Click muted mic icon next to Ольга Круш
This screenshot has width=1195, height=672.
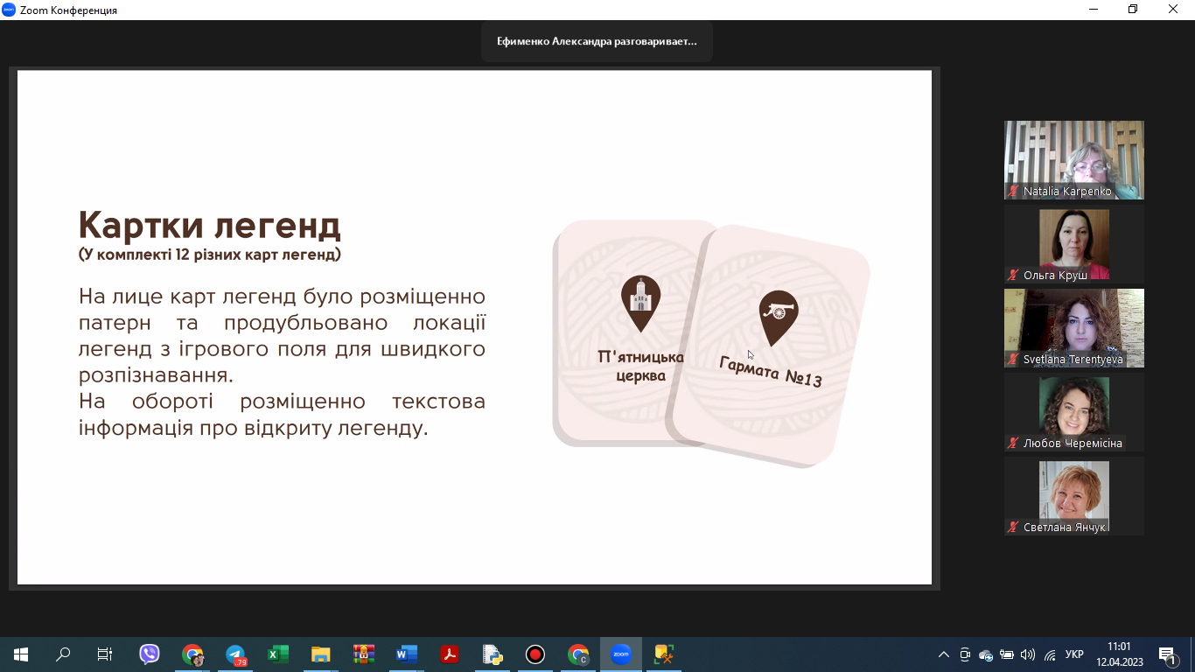coord(1014,276)
